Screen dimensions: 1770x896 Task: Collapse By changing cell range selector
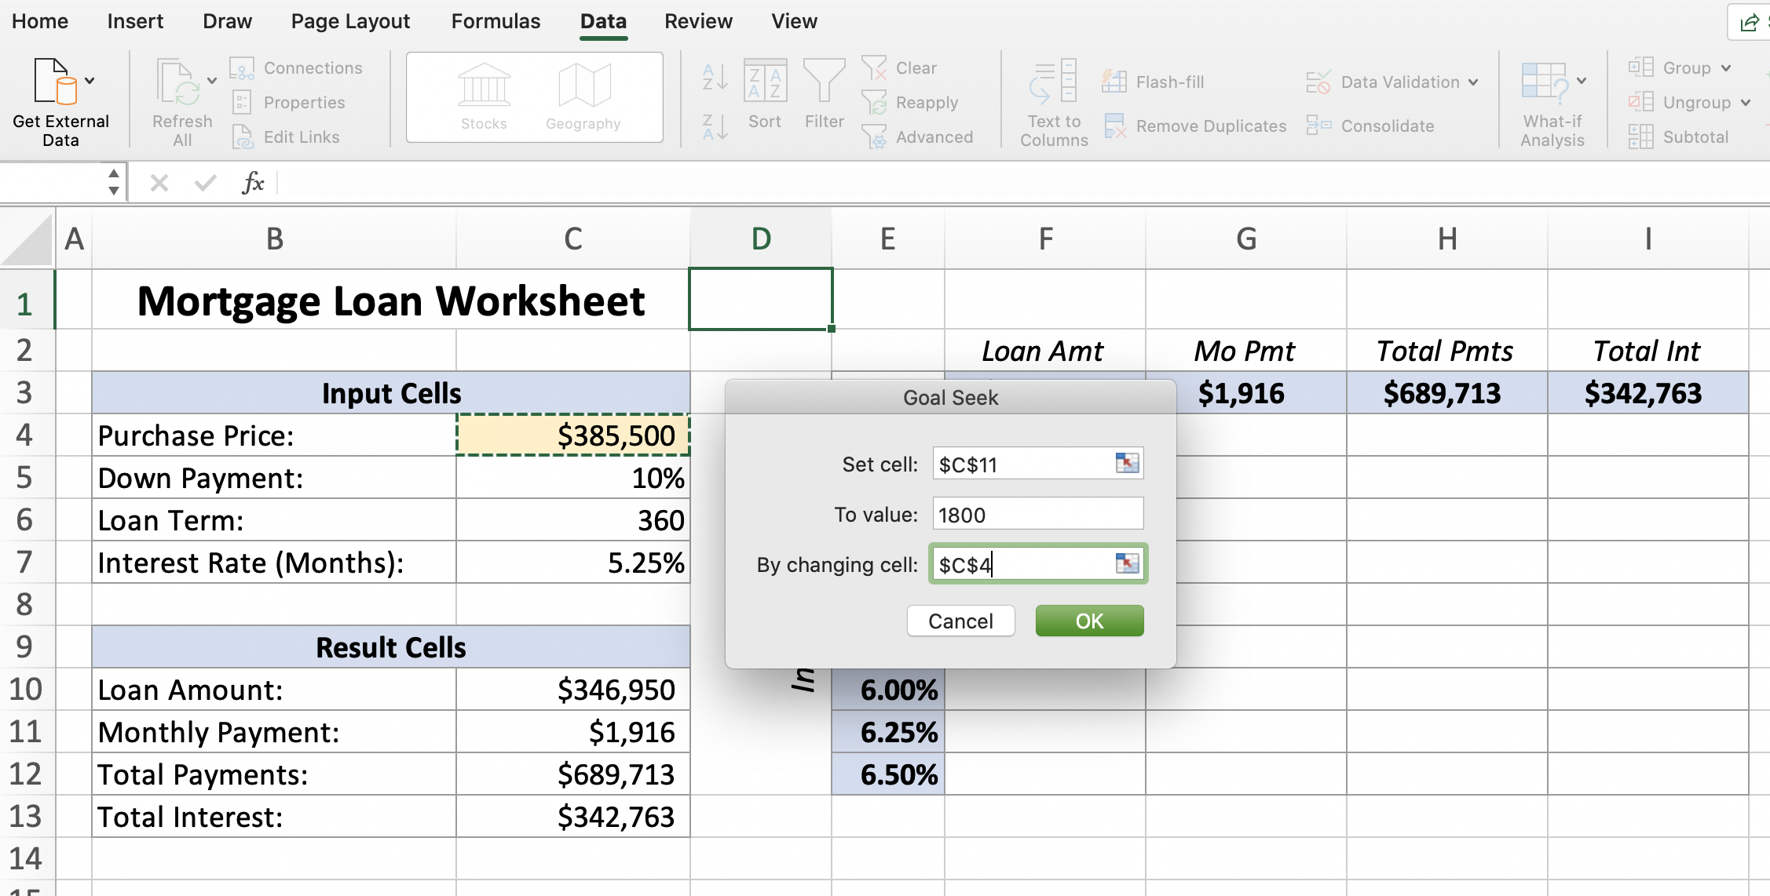tap(1127, 563)
